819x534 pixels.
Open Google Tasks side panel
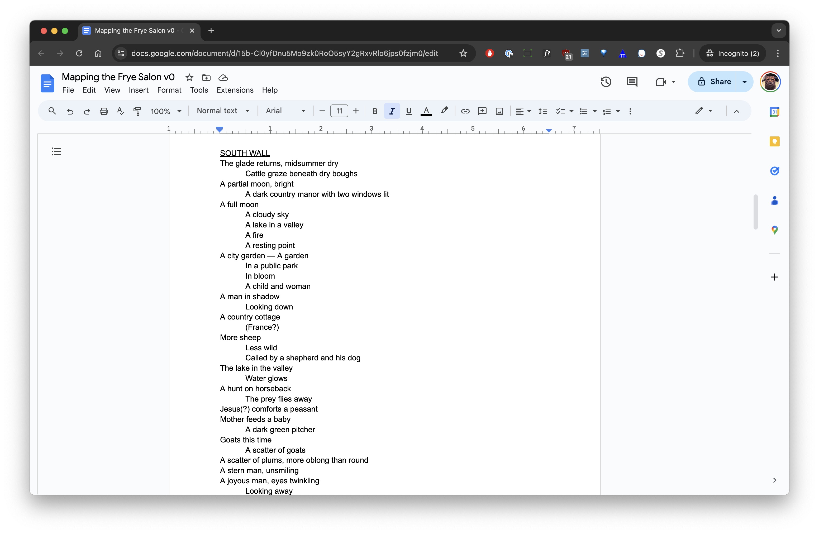click(774, 171)
